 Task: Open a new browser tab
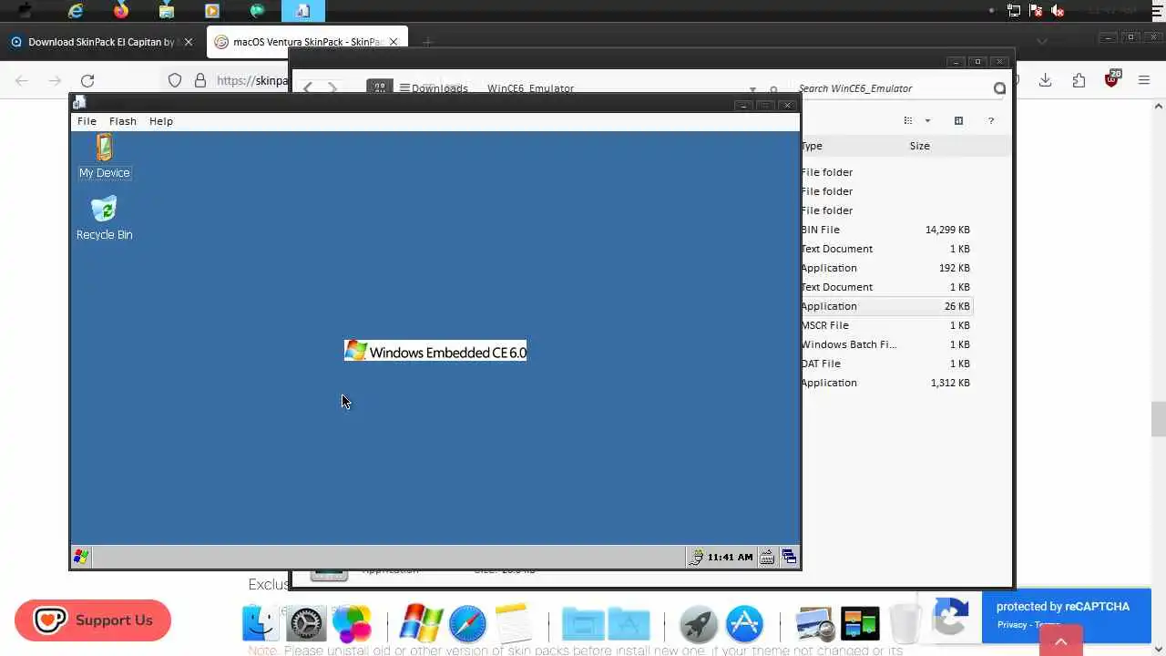tap(427, 42)
